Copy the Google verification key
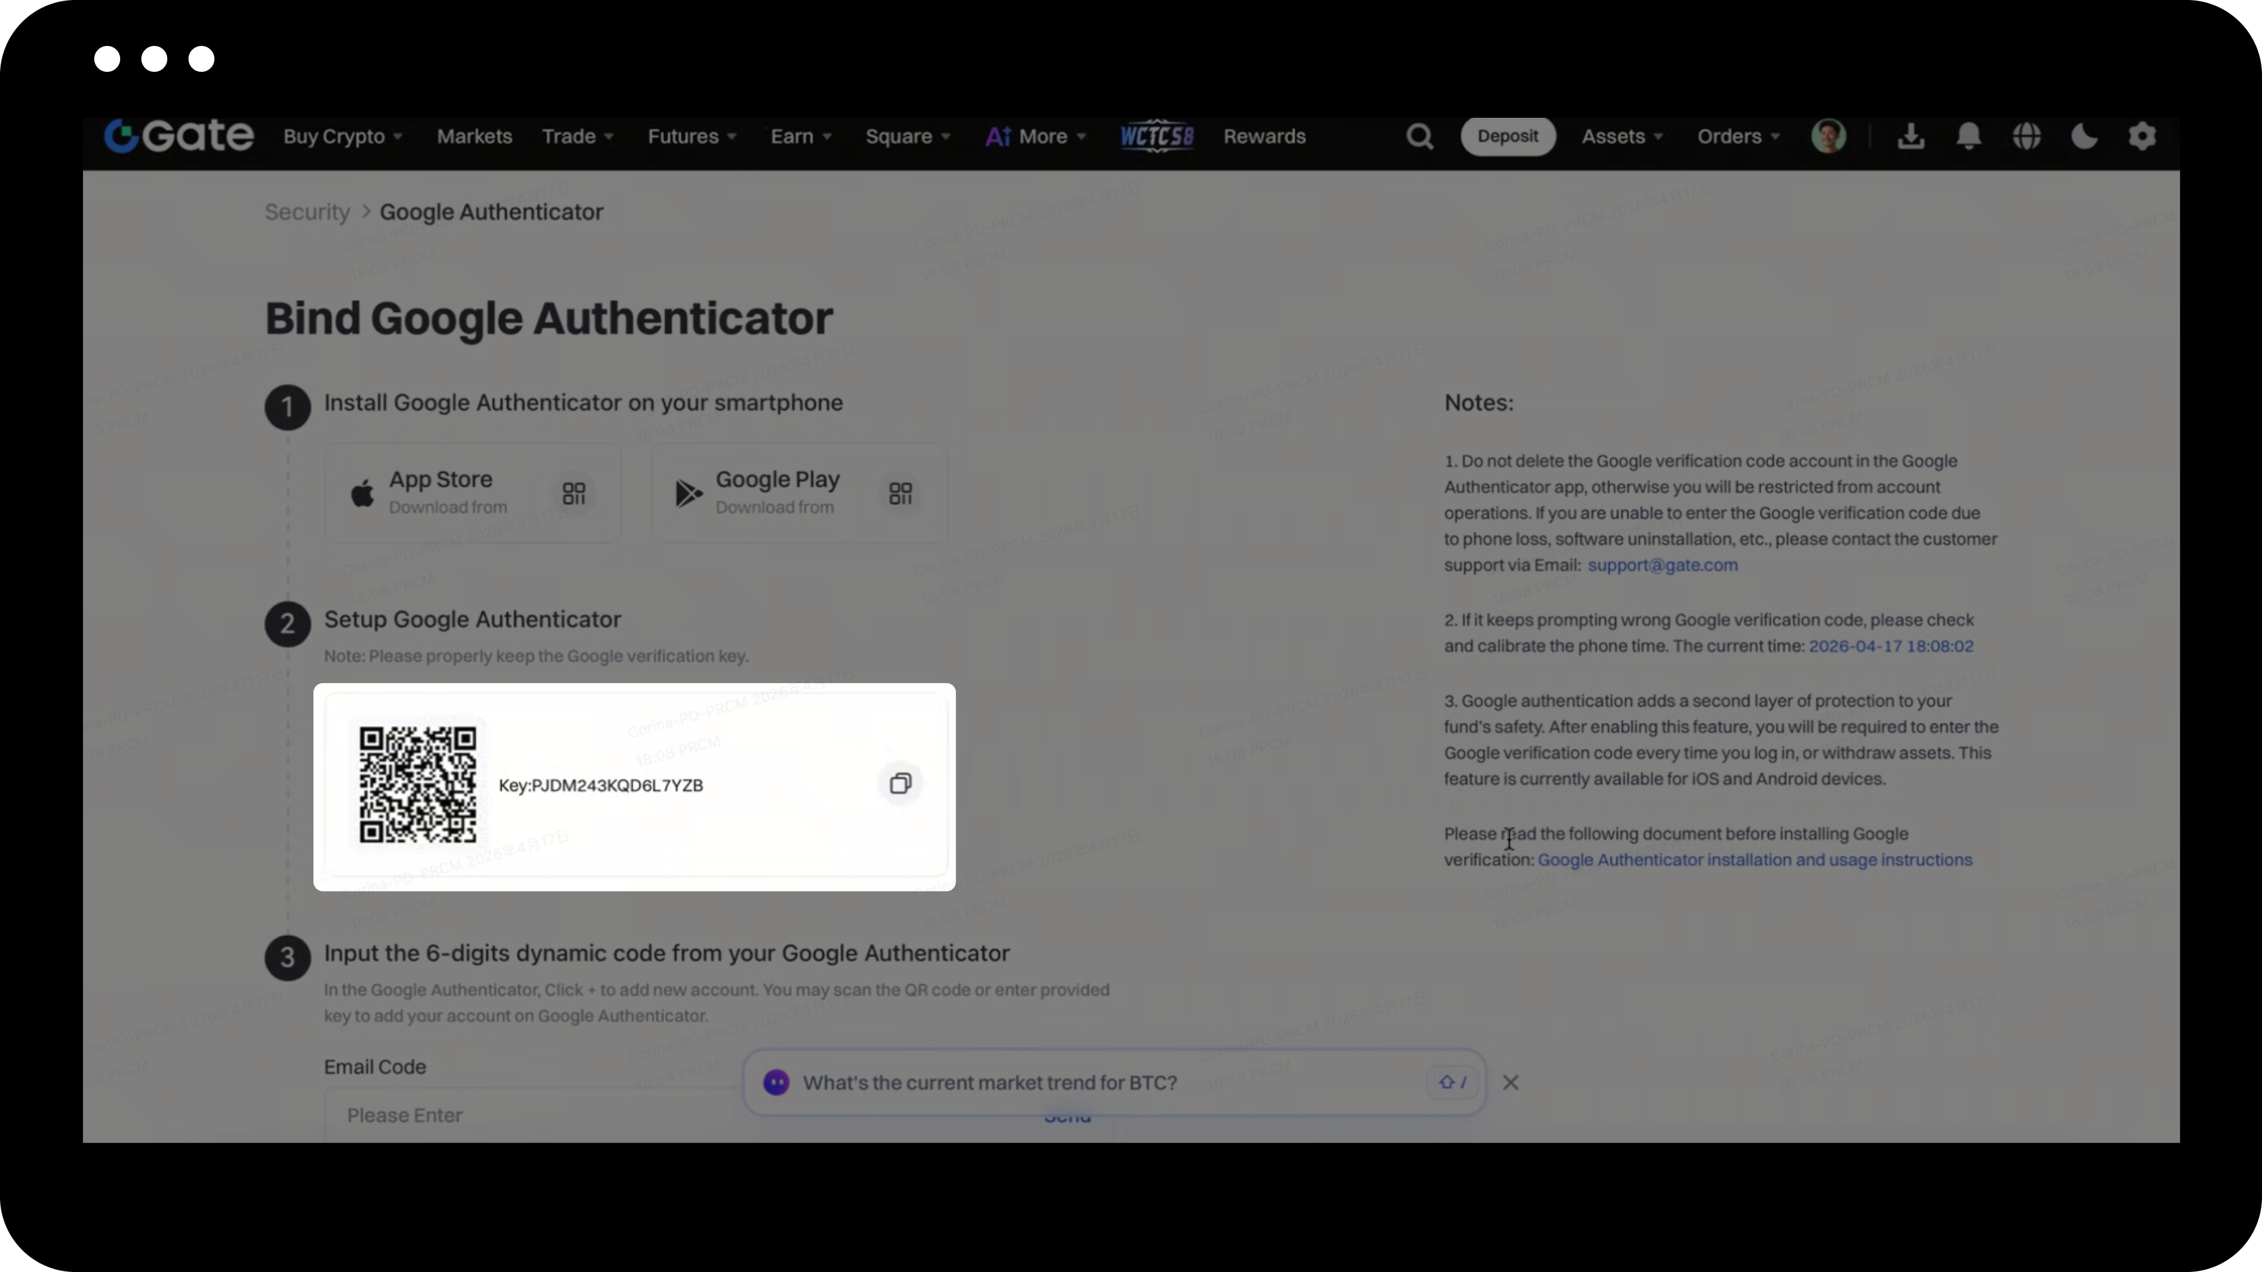Image resolution: width=2262 pixels, height=1272 pixels. (x=900, y=784)
